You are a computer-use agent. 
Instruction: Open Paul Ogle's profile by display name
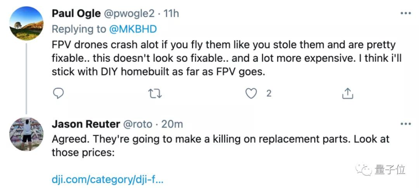[x=76, y=13]
